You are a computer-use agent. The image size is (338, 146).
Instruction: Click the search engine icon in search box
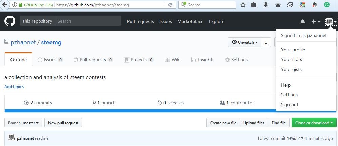coord(183,4)
